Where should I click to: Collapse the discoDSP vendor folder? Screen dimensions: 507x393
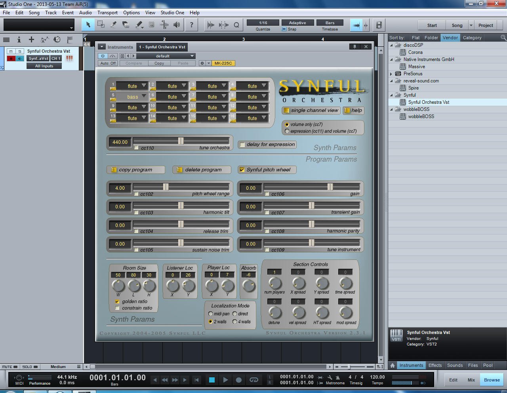coord(391,45)
